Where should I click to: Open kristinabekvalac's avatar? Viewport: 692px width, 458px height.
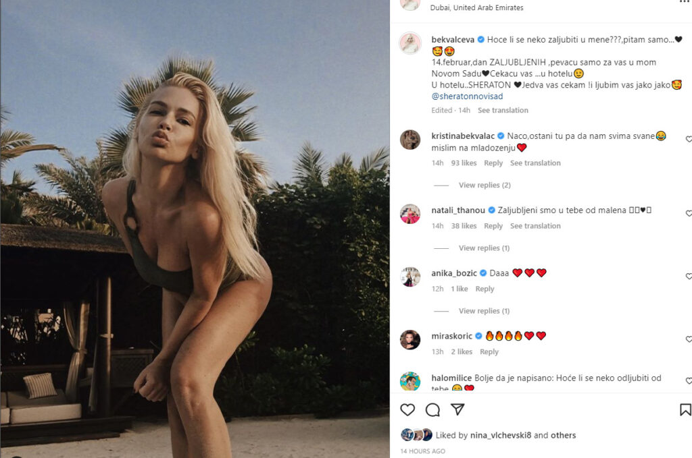tap(410, 140)
